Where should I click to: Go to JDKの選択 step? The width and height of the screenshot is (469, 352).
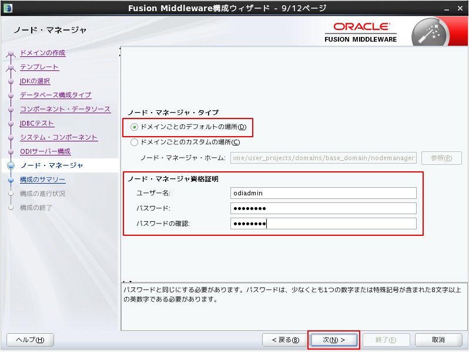pos(35,81)
